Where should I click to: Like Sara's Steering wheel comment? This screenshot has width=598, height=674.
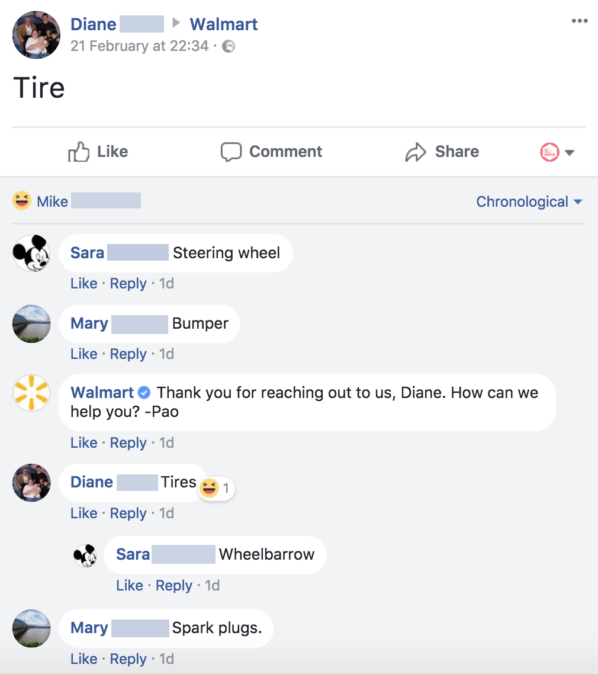tap(83, 284)
